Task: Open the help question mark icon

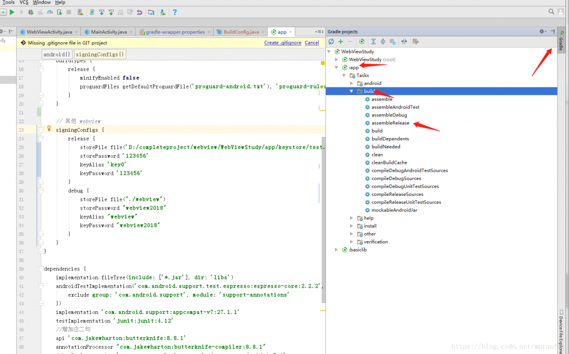Action: 175,12
